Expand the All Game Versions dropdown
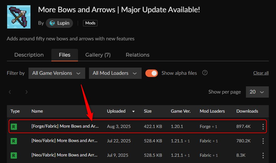This screenshot has width=276, height=163. tap(57, 73)
